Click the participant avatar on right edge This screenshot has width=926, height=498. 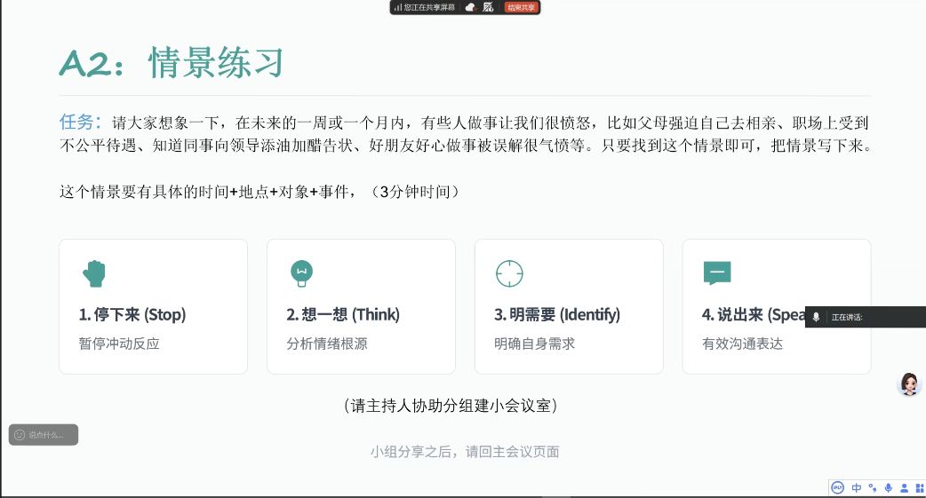point(909,383)
